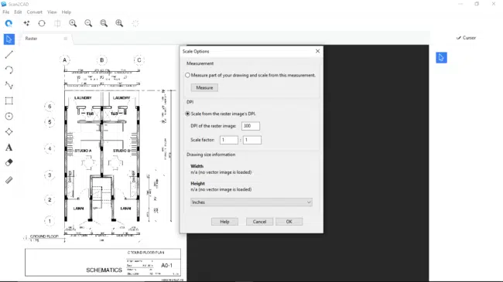Select the diamond polygon tool
Viewport: 503px width, 282px height.
pyautogui.click(x=9, y=131)
